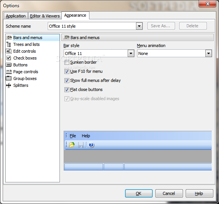Open Help menu in preview bar
Screen dimensions: 219x204
coord(86,136)
